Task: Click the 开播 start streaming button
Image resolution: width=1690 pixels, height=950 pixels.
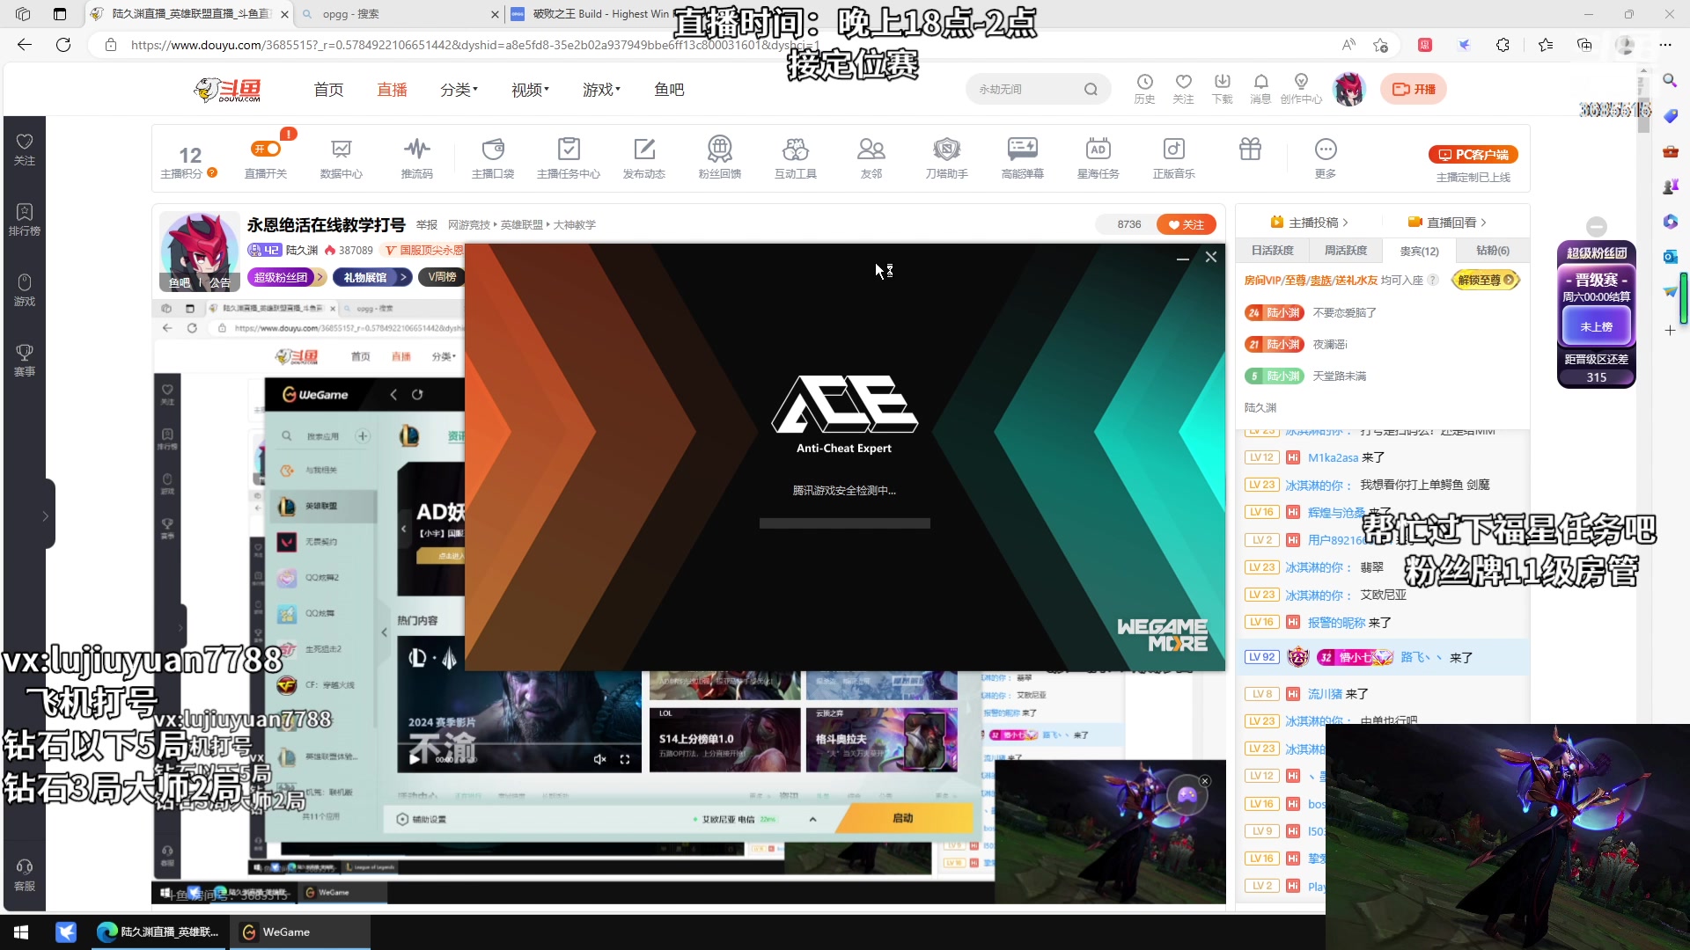Action: pyautogui.click(x=1414, y=89)
